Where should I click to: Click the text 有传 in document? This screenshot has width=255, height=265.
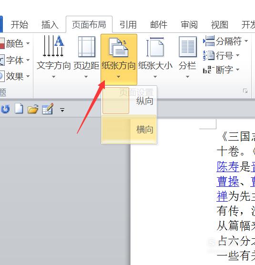click(x=228, y=211)
